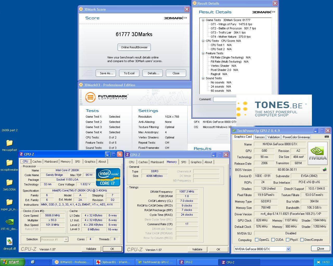Viewport: 333px width, 266px height.
Task: Click the Core Speed 5606.8 MHz value
Action: tap(53, 215)
